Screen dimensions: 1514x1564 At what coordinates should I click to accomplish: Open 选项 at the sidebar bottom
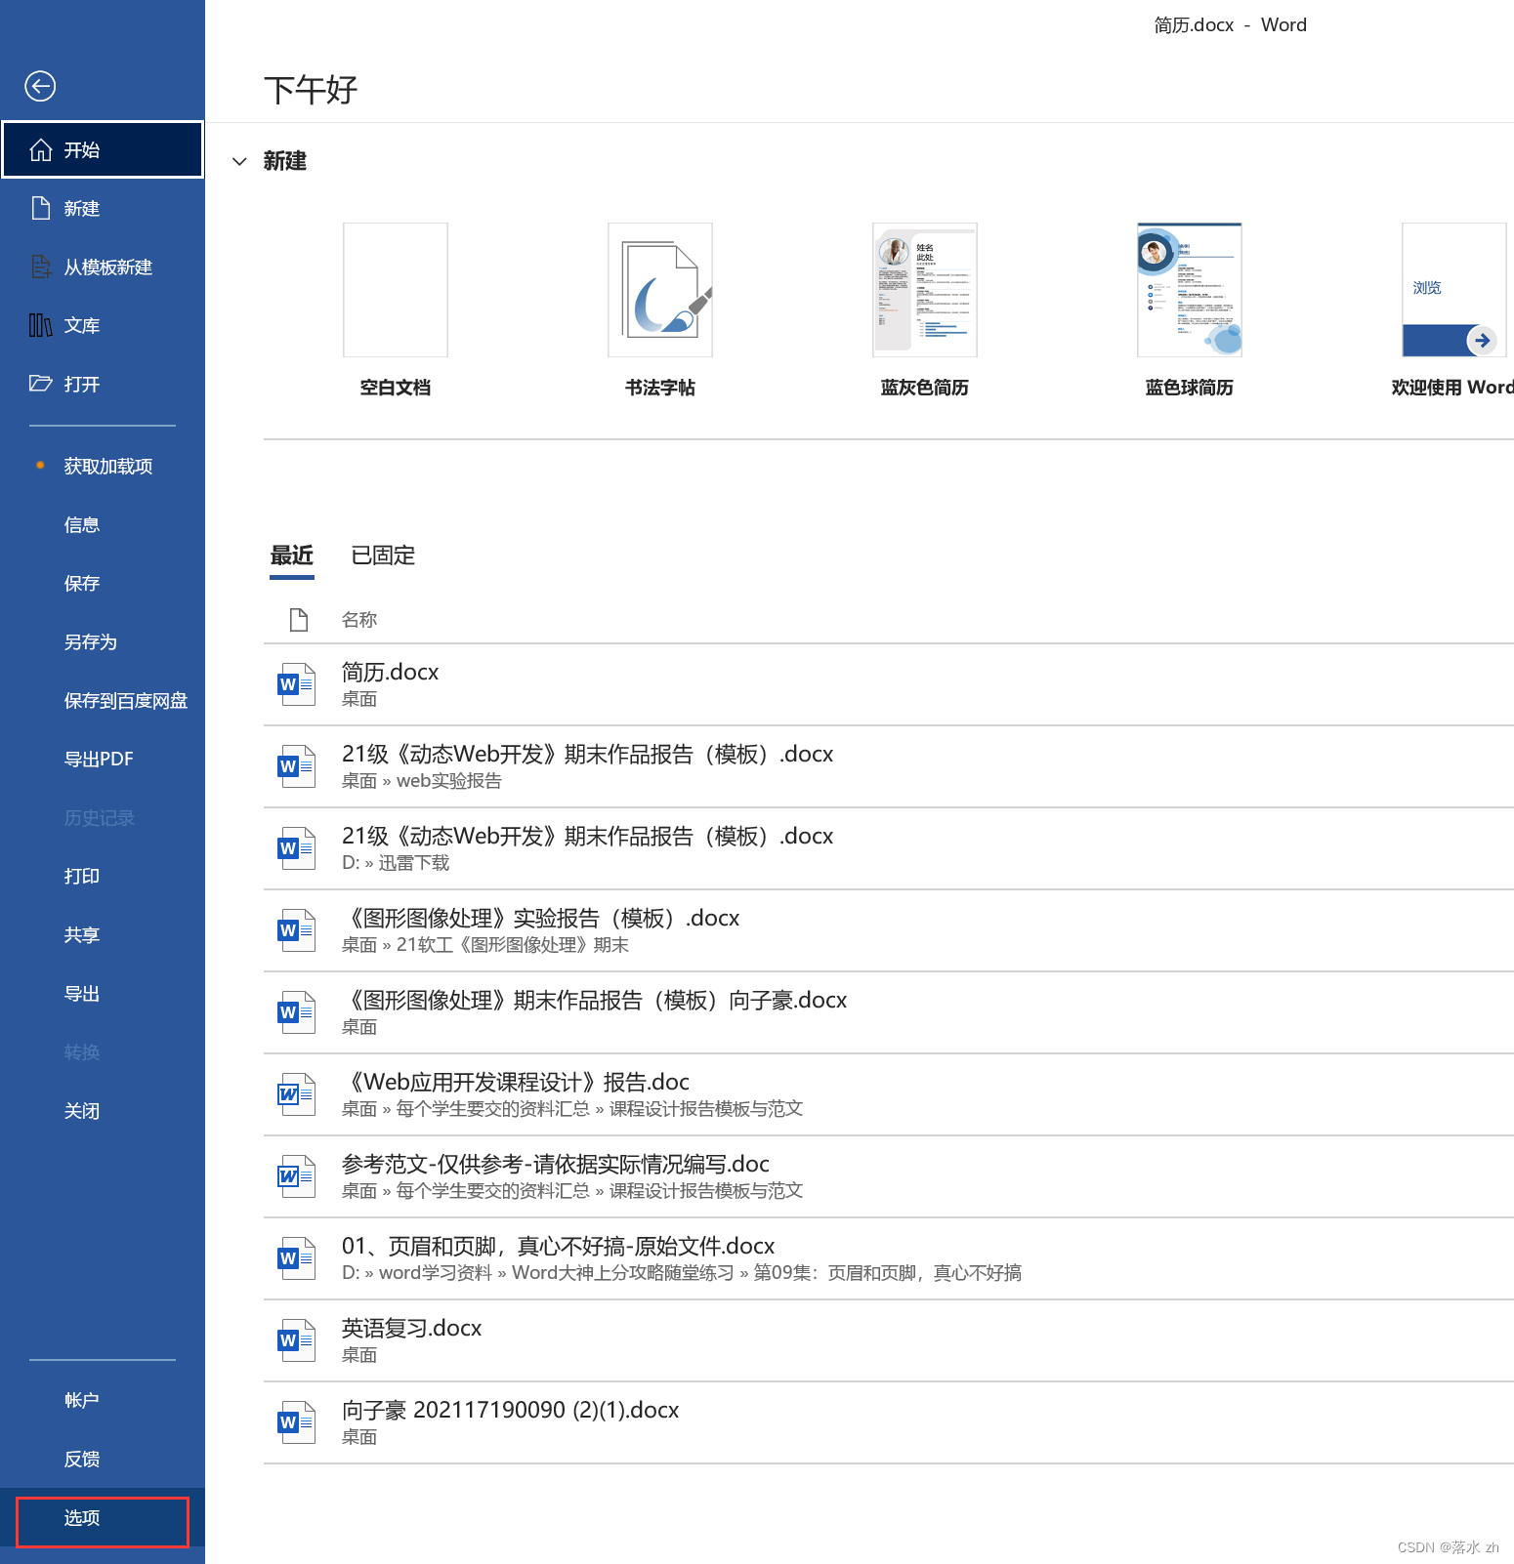[x=103, y=1518]
